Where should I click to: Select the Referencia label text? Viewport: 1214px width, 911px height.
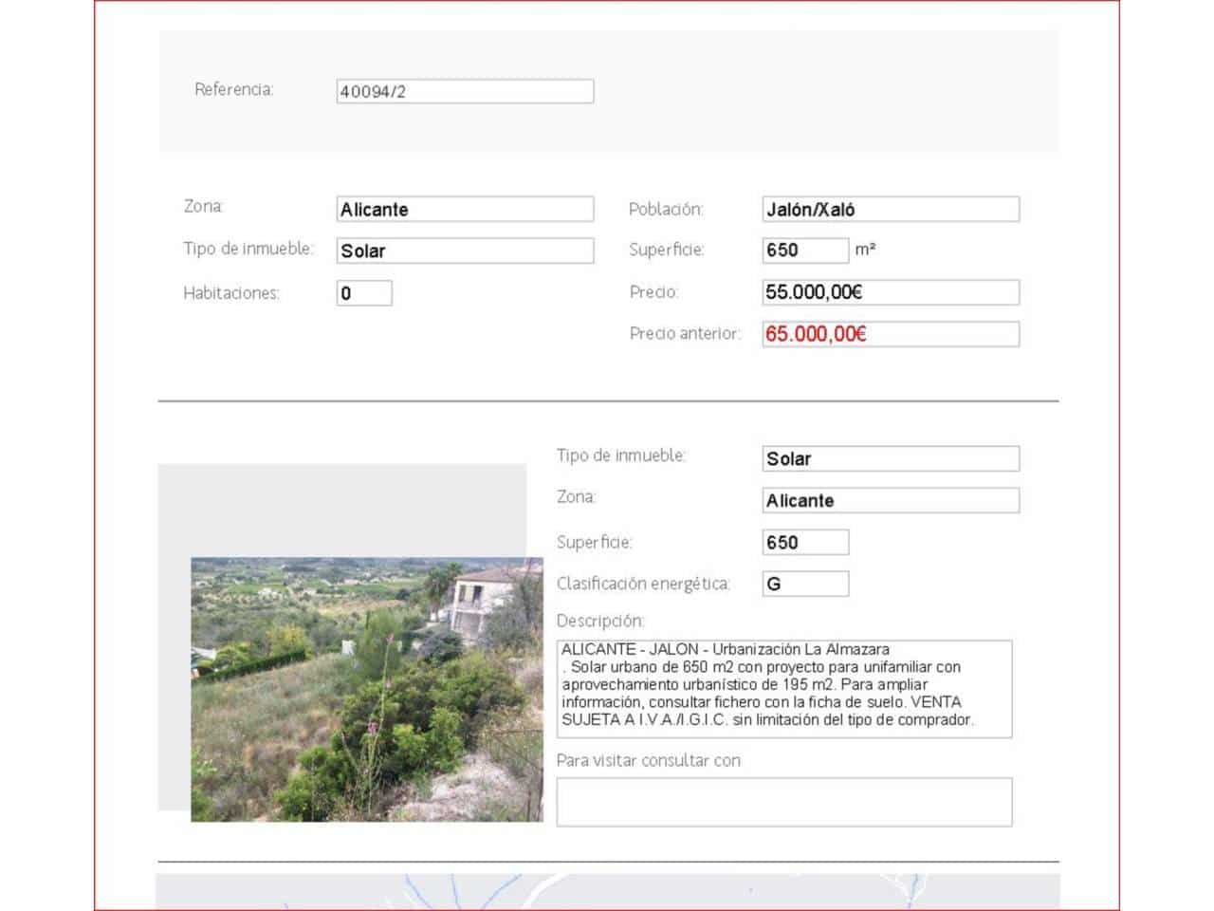pos(234,88)
